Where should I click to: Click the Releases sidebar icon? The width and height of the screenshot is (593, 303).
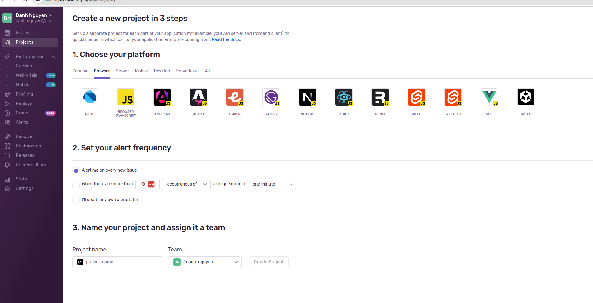coord(7,156)
